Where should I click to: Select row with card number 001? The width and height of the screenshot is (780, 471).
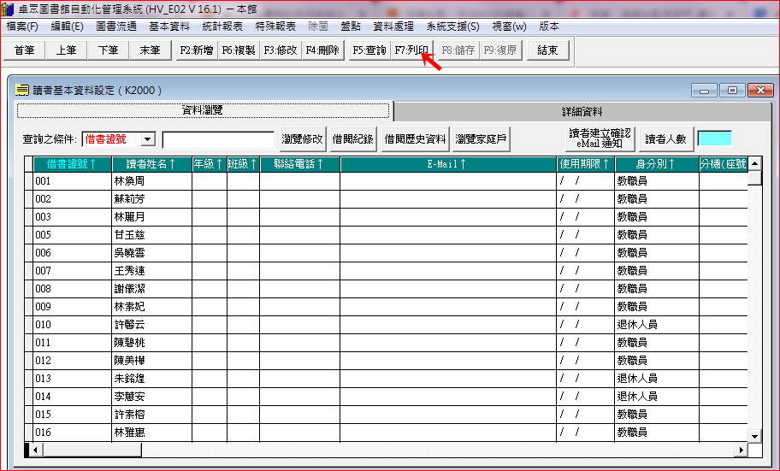[386, 181]
